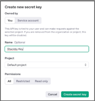Open the Default project dropdown

pos(47,65)
